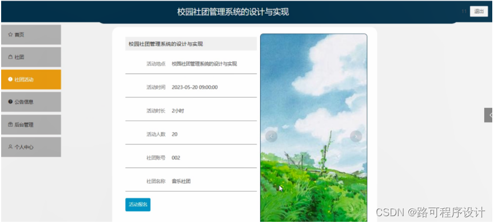
Task: Click the participant count value 20
Action: click(x=174, y=135)
